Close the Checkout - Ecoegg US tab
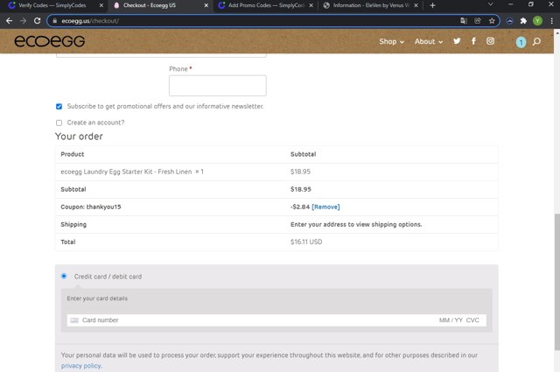The width and height of the screenshot is (560, 372). 206,5
